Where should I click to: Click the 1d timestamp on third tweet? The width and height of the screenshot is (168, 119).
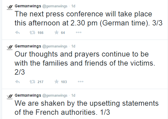(73, 95)
